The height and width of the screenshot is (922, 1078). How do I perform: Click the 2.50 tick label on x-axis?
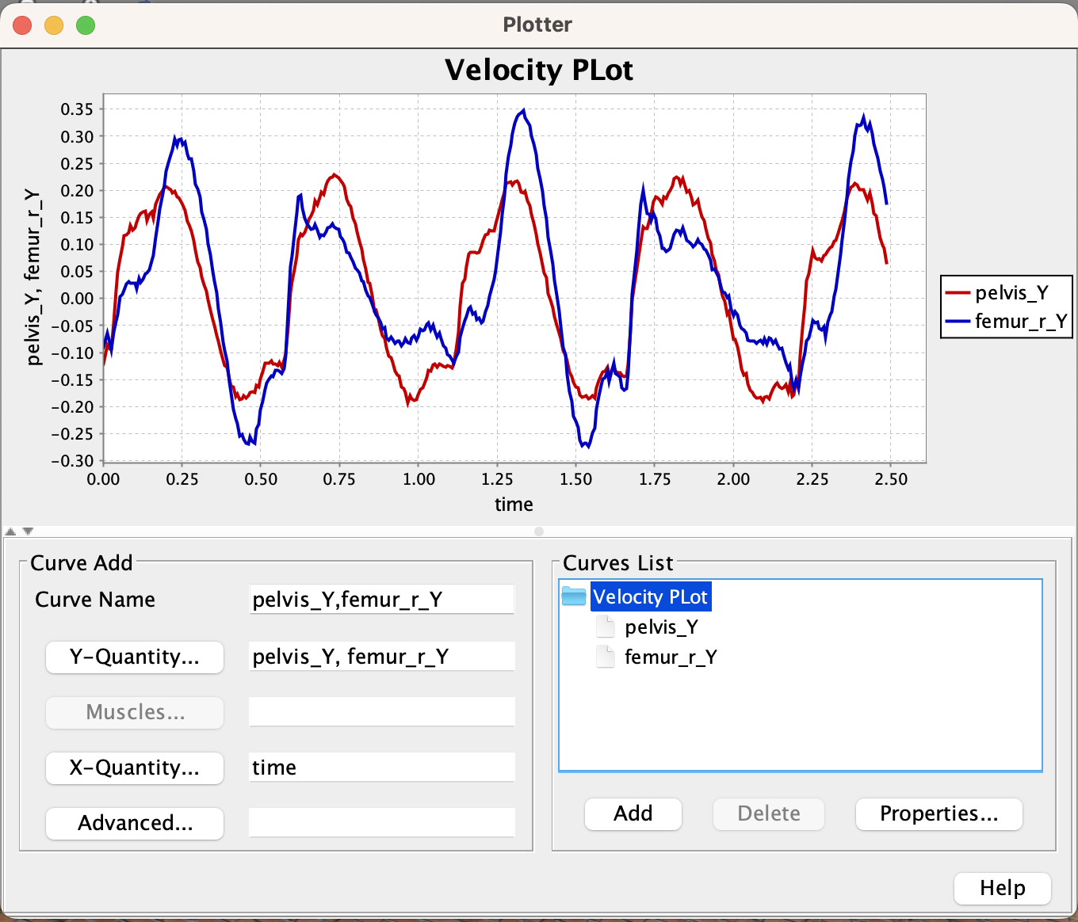(x=891, y=478)
